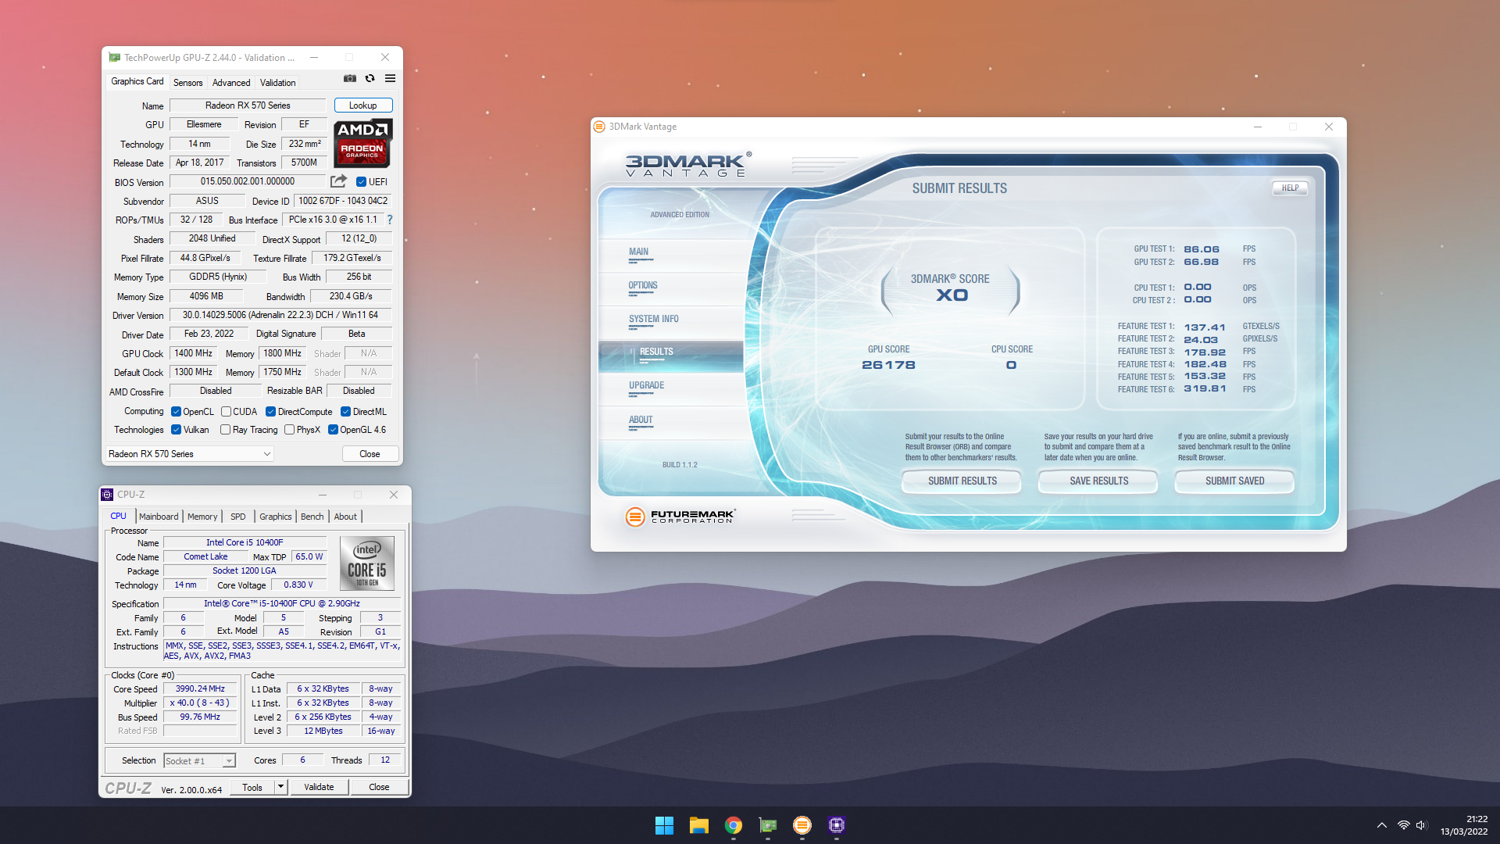1500x844 pixels.
Task: Toggle the DirectCompute checkbox
Action: pyautogui.click(x=270, y=412)
